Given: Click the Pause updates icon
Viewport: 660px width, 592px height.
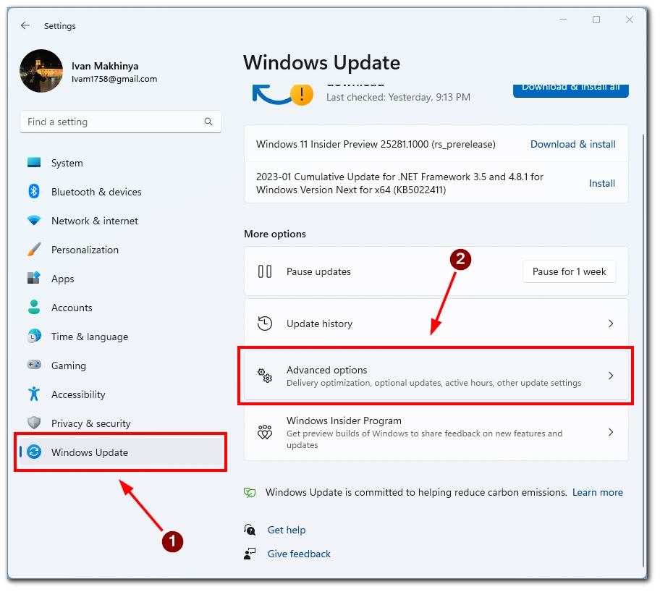Looking at the screenshot, I should [265, 271].
